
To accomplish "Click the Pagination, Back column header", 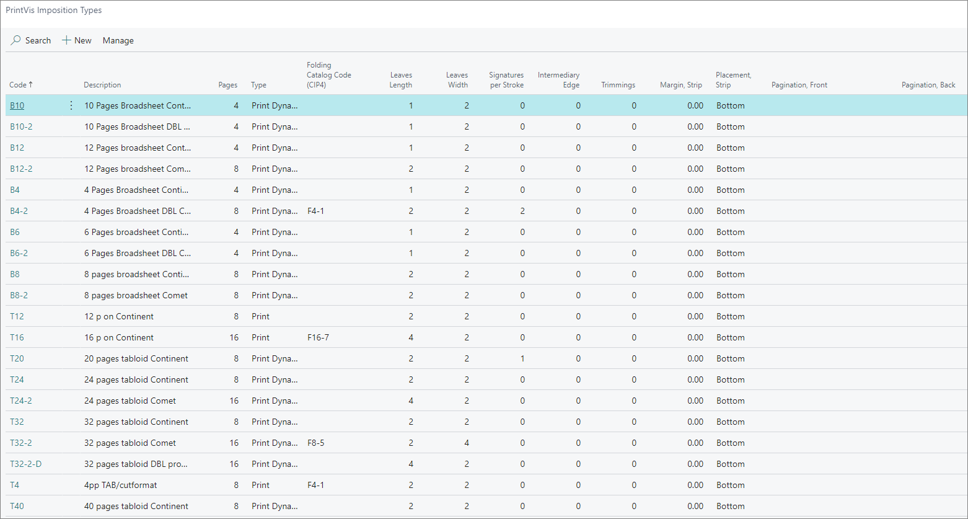I will pos(928,85).
